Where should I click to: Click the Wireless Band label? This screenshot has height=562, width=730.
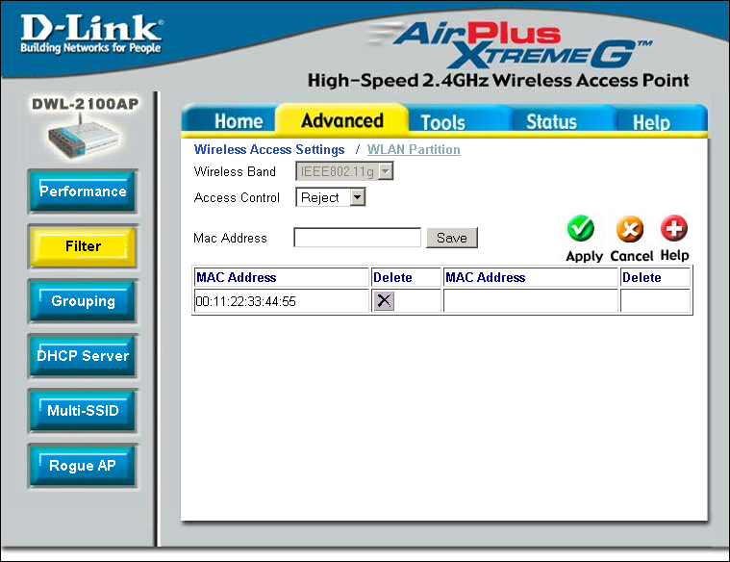tap(235, 171)
